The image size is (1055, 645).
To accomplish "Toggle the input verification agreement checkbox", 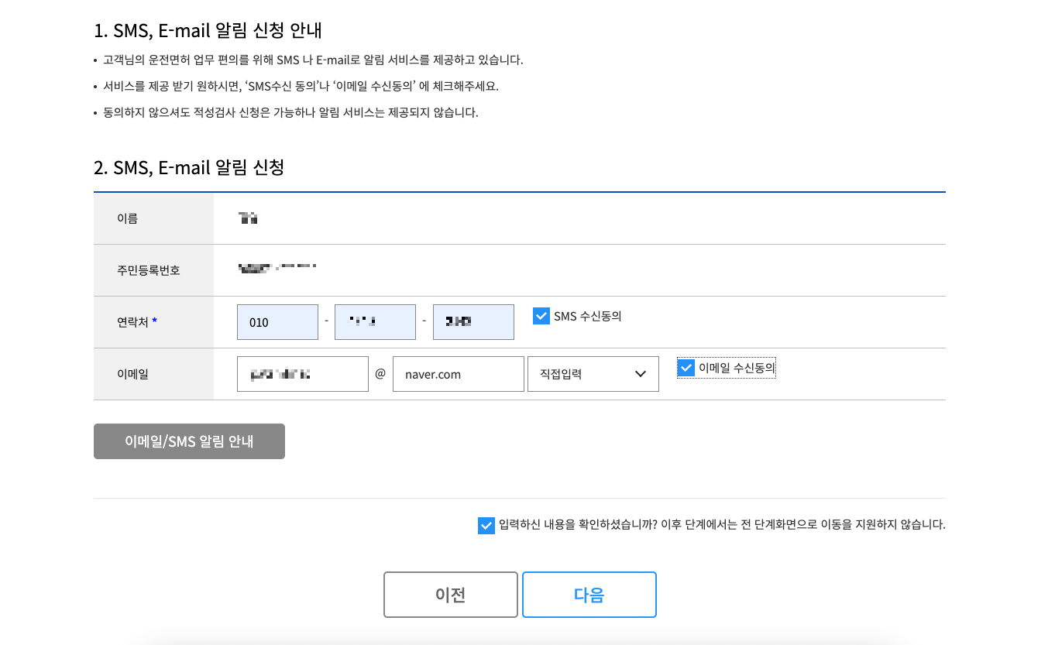I will (486, 525).
